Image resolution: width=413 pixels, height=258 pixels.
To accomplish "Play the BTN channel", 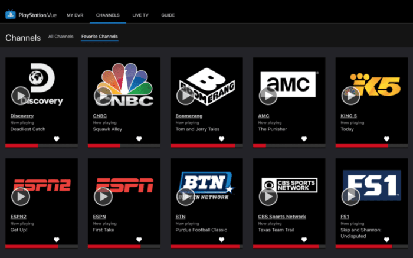I will pyautogui.click(x=186, y=197).
